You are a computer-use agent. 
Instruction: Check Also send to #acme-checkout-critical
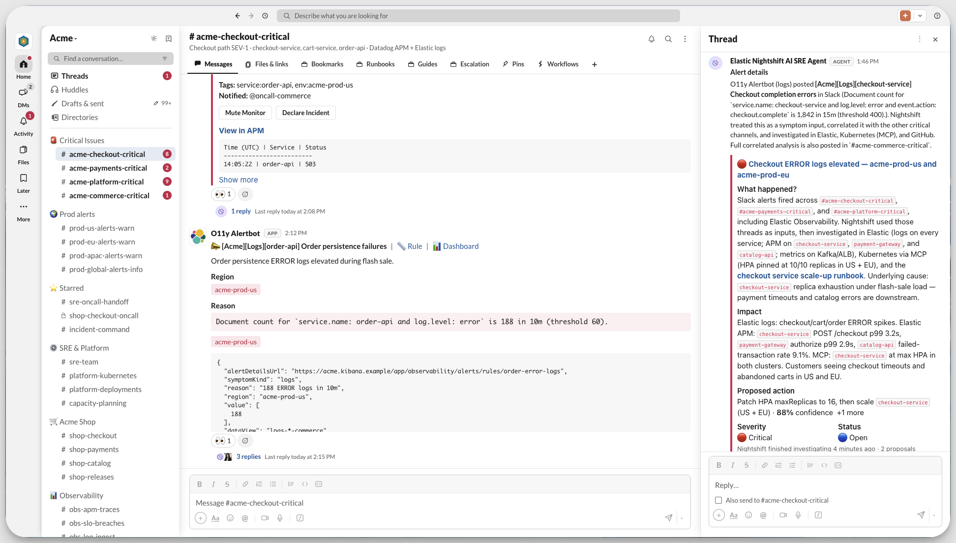point(718,500)
